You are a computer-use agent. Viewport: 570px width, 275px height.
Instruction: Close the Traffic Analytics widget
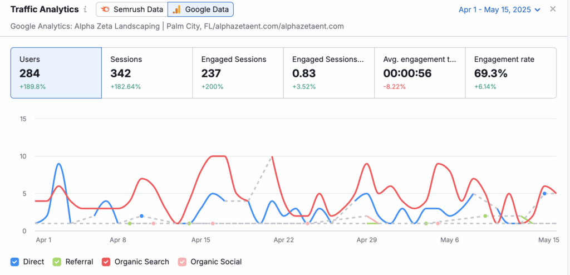553,9
